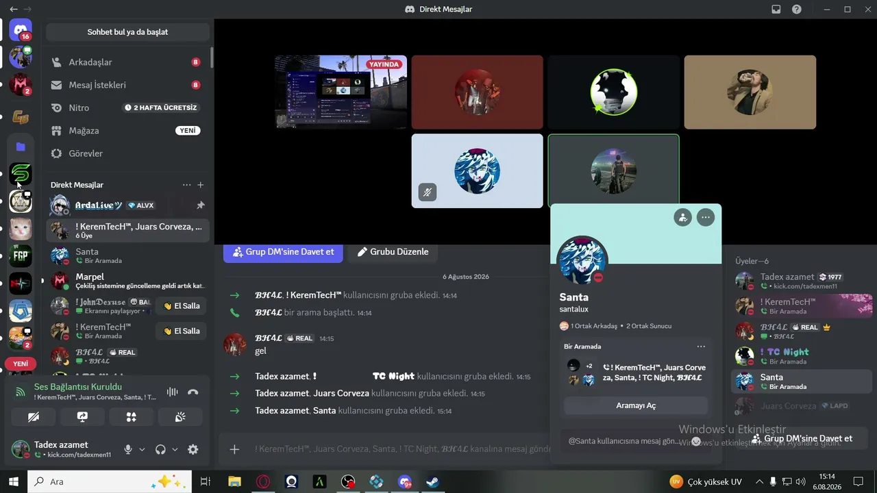Wave with El Salla on JohnDexuse row
The image size is (877, 493).
pyautogui.click(x=182, y=306)
